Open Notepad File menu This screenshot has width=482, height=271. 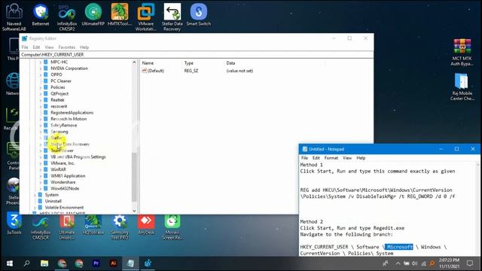coord(304,158)
